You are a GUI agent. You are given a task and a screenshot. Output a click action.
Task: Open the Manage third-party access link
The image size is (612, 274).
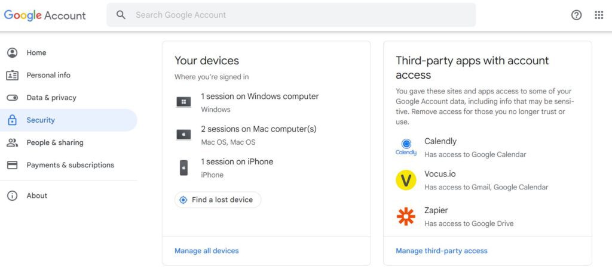441,251
